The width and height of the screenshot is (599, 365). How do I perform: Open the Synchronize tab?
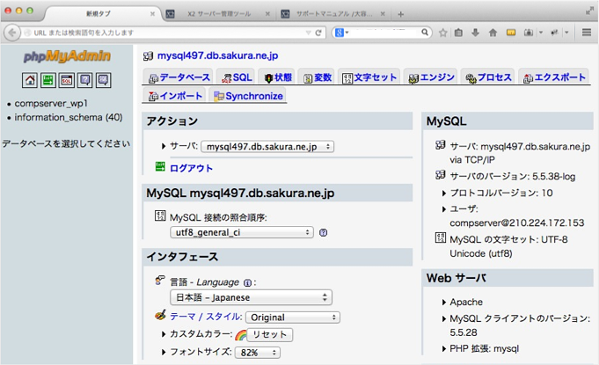248,96
